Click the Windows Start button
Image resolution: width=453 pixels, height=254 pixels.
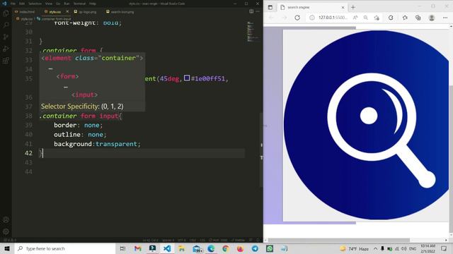click(7, 248)
